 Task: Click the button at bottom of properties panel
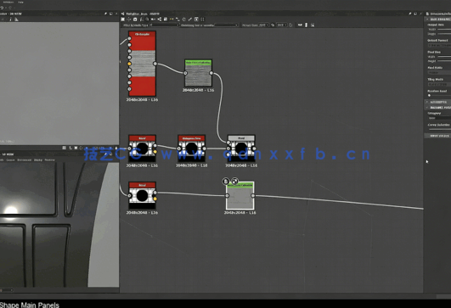(438, 136)
